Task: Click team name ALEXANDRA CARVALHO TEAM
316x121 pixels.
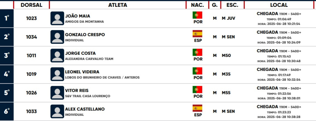Action: (89, 59)
